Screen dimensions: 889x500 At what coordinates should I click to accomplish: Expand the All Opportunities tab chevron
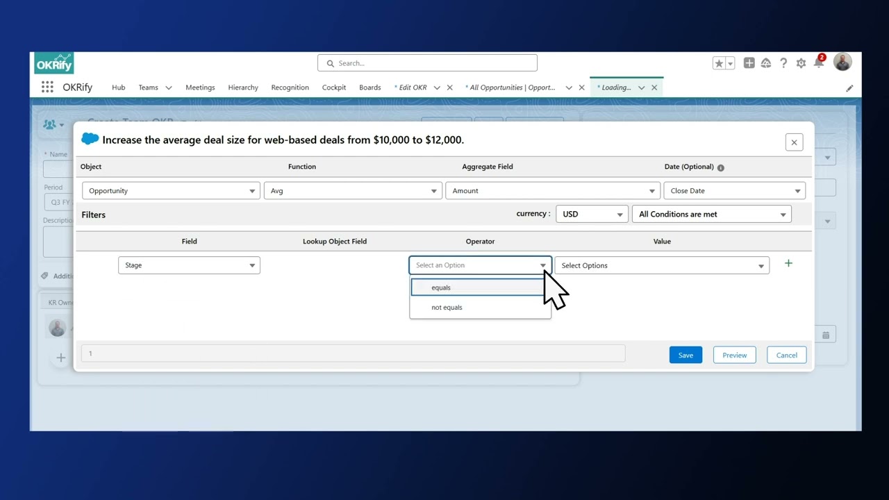569,87
